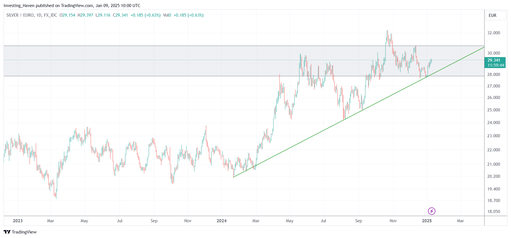The width and height of the screenshot is (511, 238).
Task: Click the high value H29.397
Action: point(85,15)
